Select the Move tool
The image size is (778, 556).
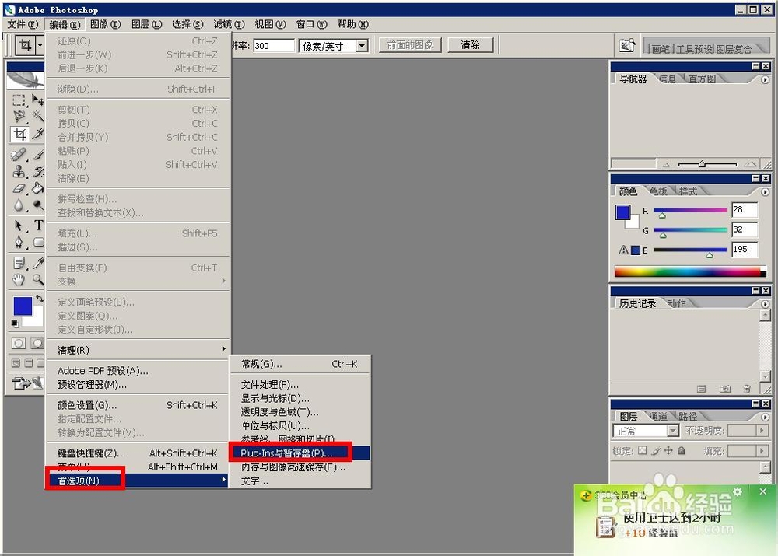pos(37,100)
